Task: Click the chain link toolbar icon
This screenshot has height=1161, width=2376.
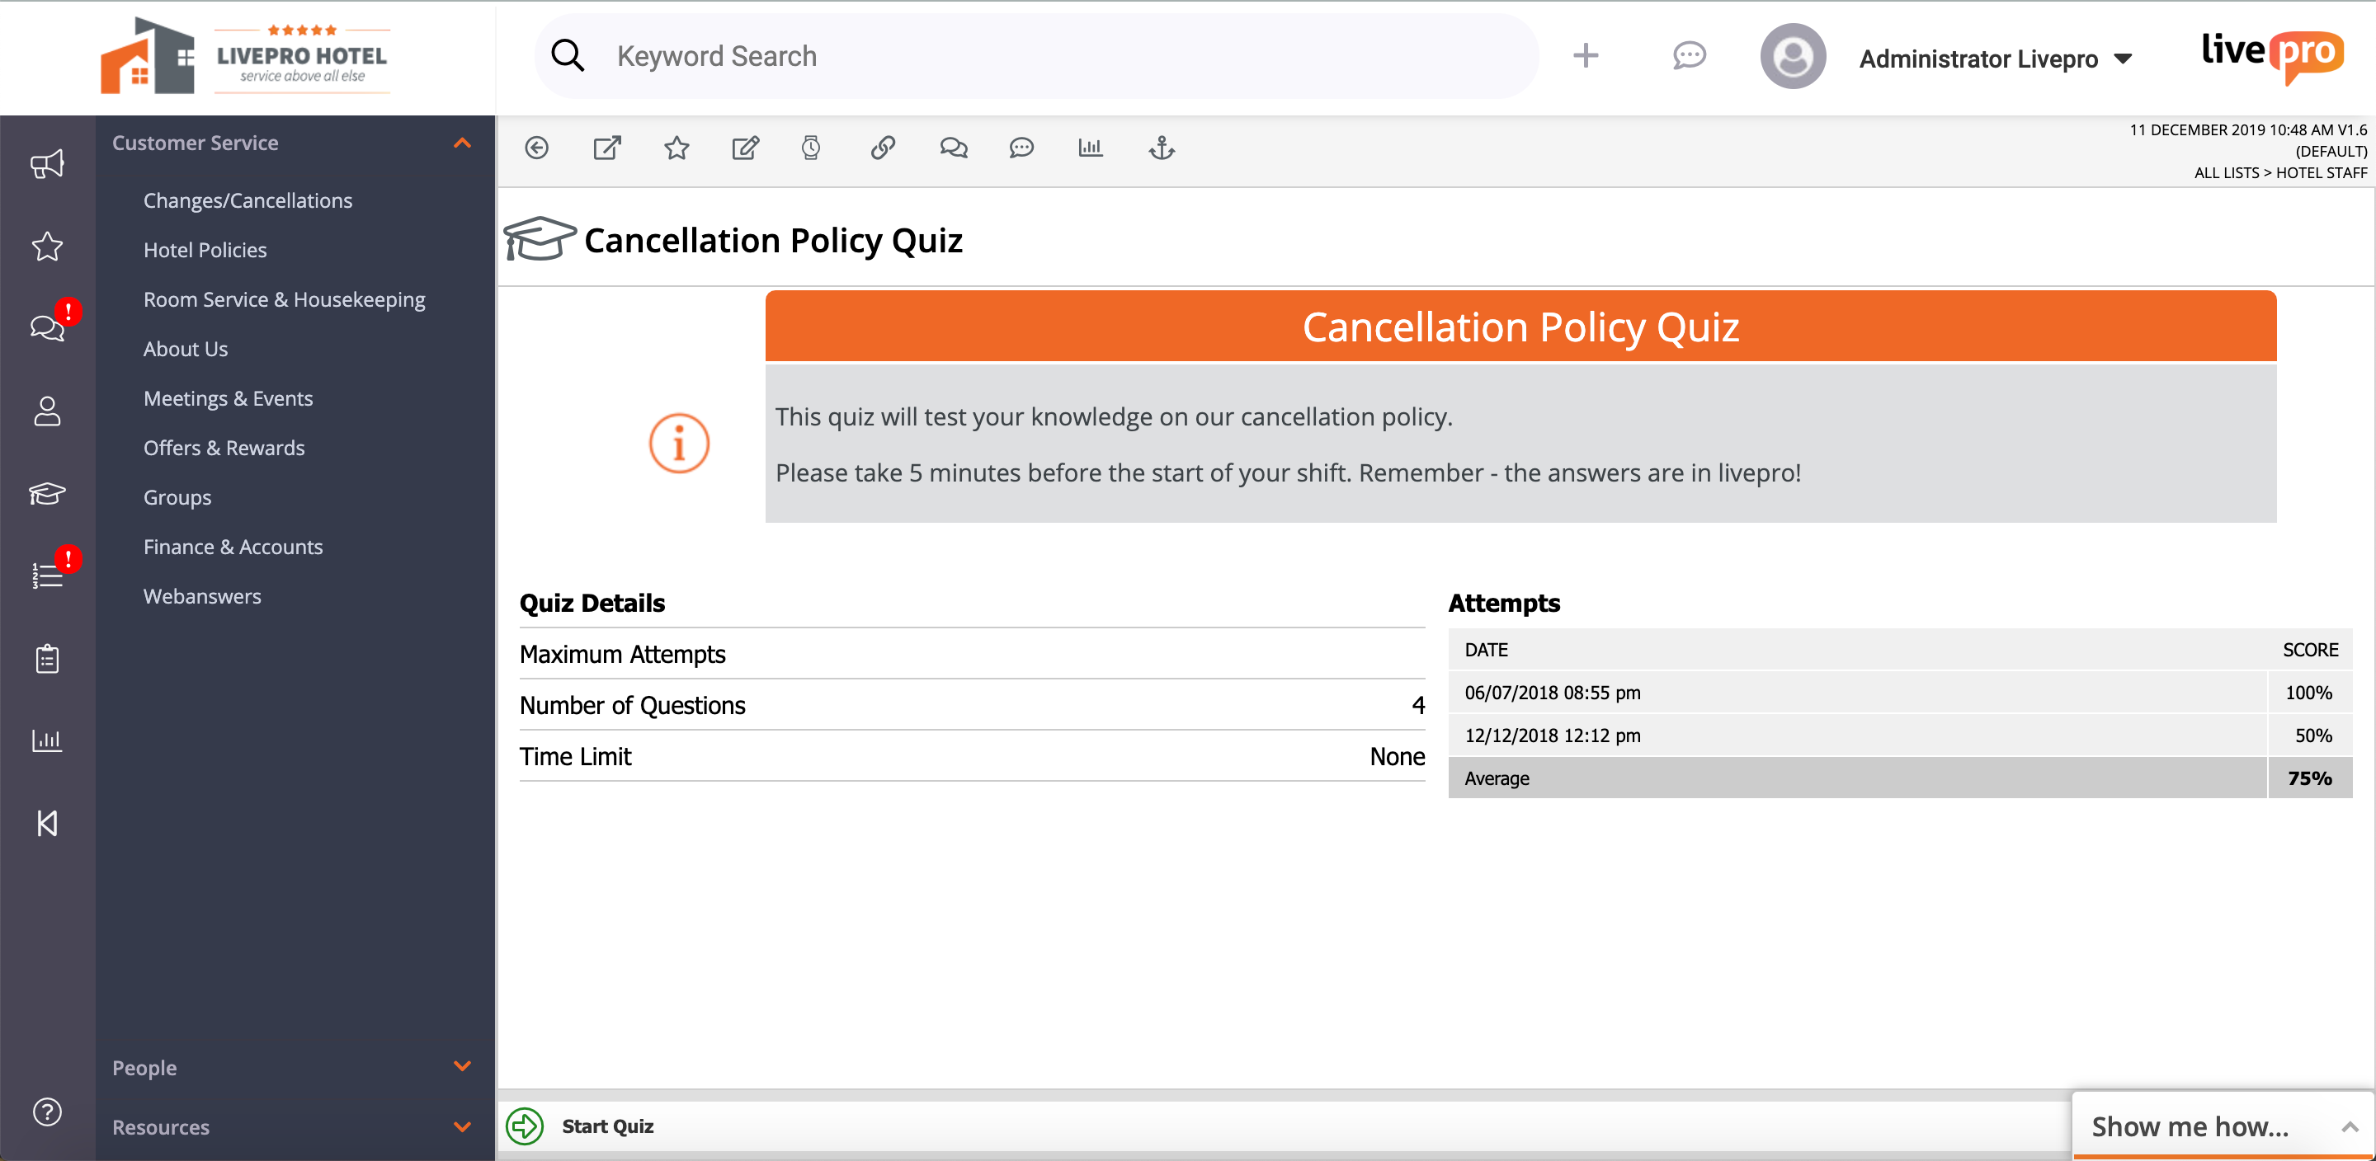Action: [x=883, y=148]
